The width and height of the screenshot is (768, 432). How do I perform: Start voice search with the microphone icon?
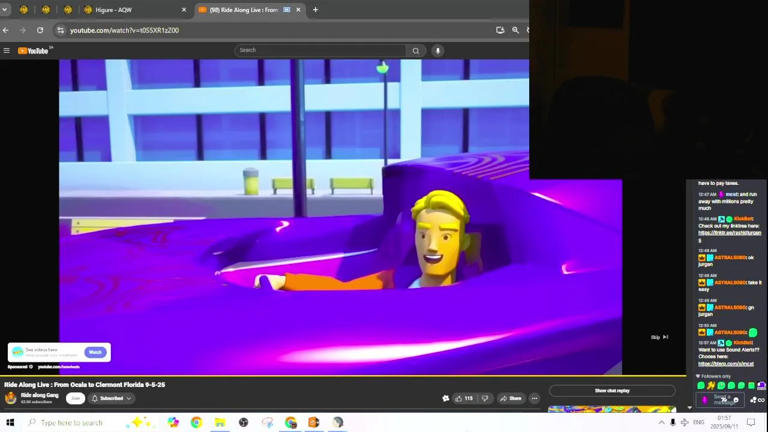coord(438,51)
